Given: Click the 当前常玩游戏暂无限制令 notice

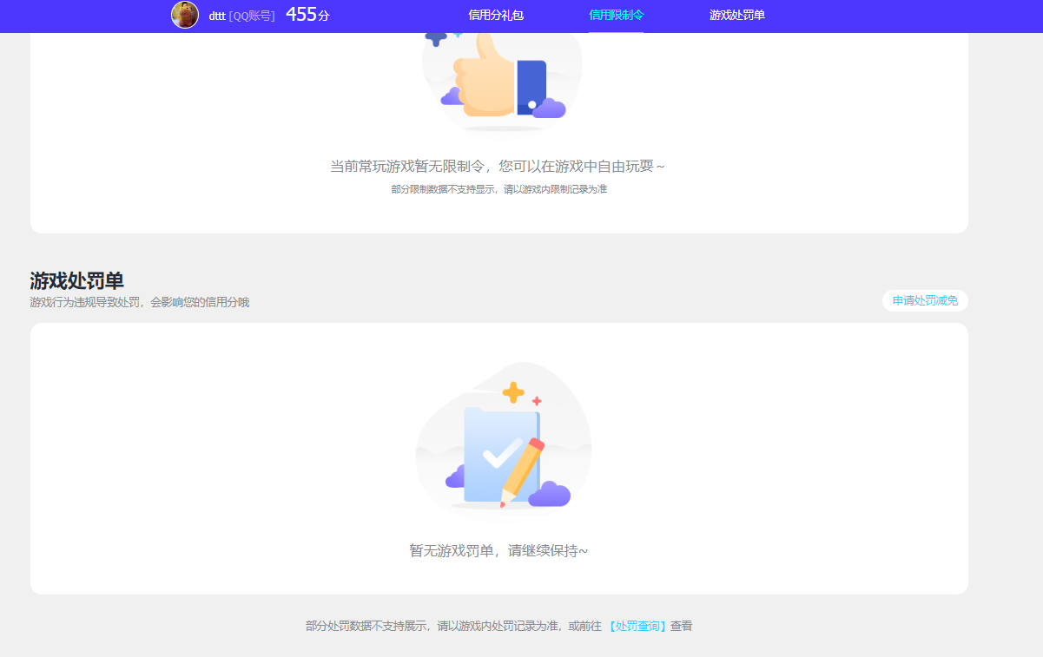Looking at the screenshot, I should 499,164.
